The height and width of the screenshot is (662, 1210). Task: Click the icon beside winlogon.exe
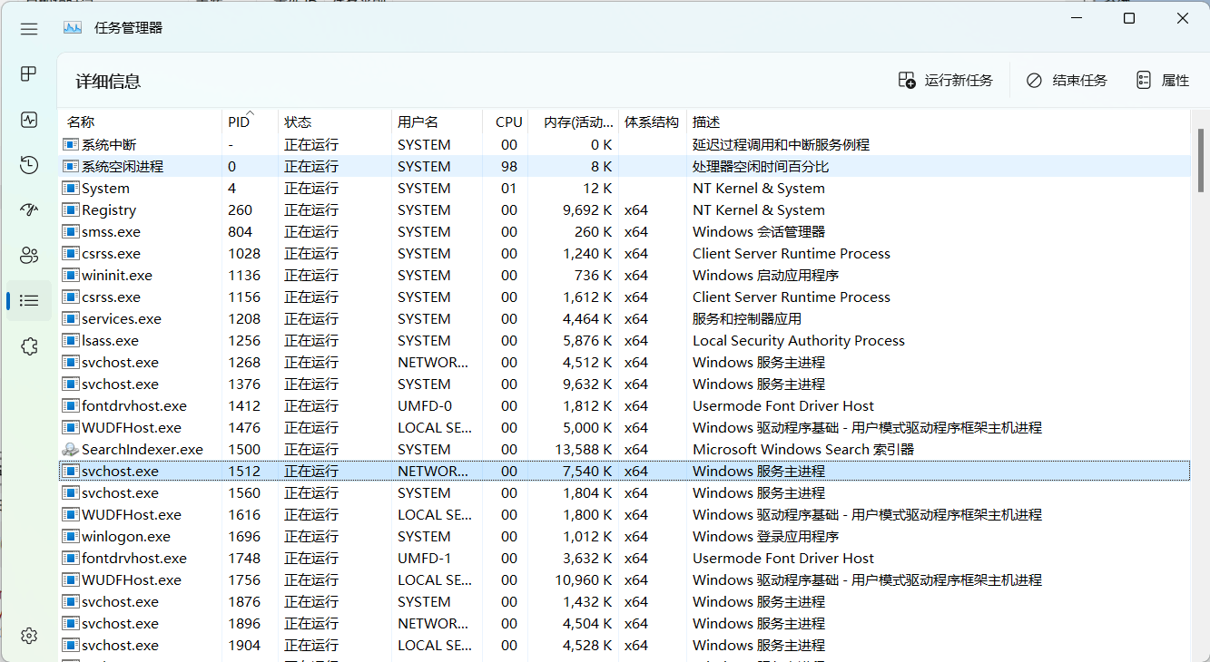coord(71,537)
